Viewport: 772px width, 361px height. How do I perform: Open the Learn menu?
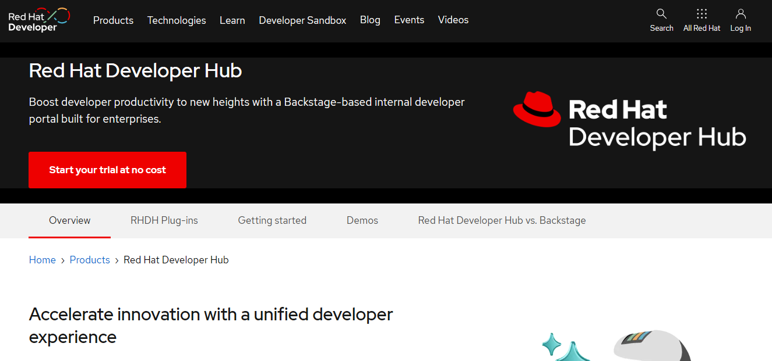[x=232, y=20]
